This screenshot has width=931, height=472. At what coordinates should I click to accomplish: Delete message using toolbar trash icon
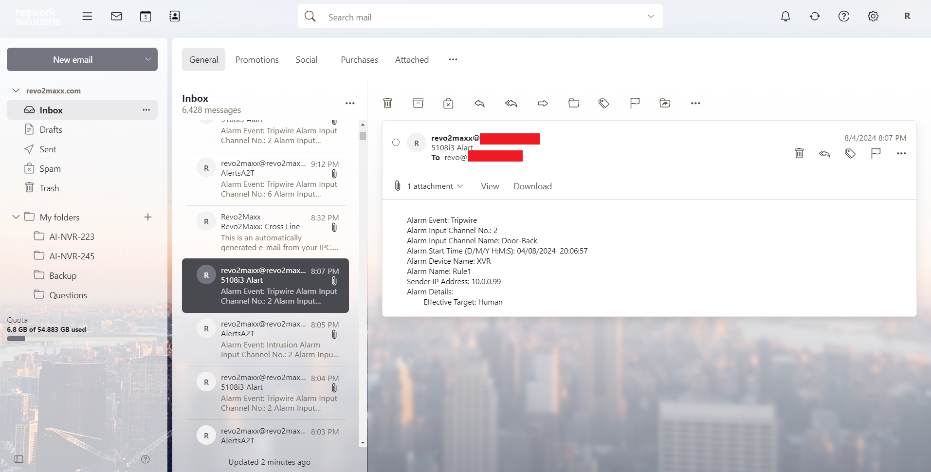point(387,103)
